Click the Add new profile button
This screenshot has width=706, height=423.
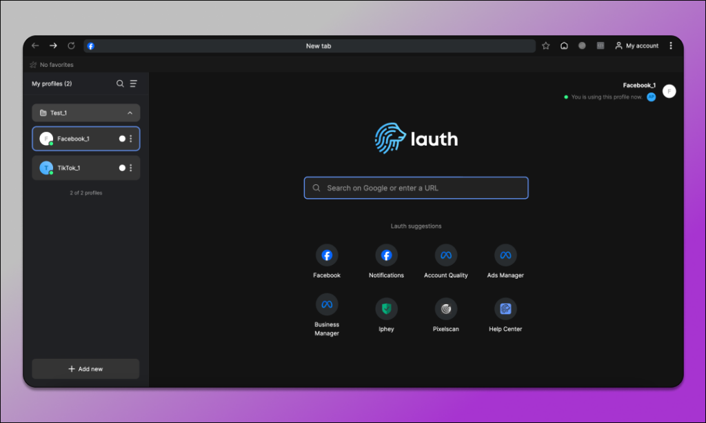pyautogui.click(x=85, y=368)
